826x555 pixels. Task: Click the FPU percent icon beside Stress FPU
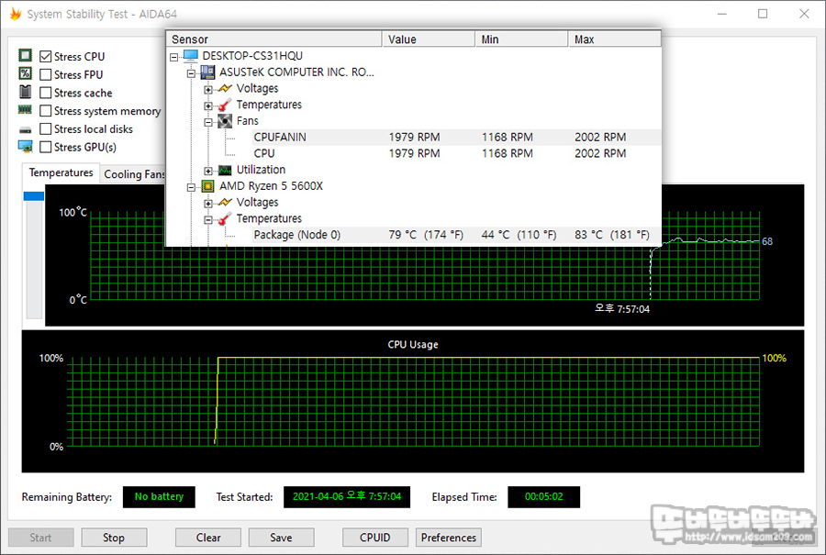click(x=26, y=73)
